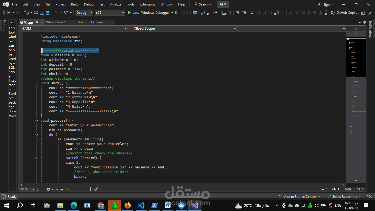This screenshot has height=211, width=375.
Task: Click the Redo arrow icon
Action: coord(66,13)
